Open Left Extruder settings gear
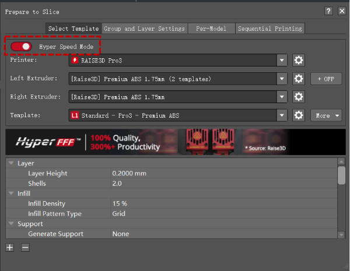 [x=299, y=79]
